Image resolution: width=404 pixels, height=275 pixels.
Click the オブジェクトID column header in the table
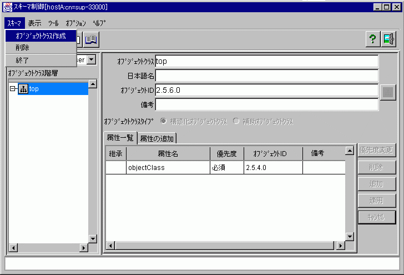point(273,154)
